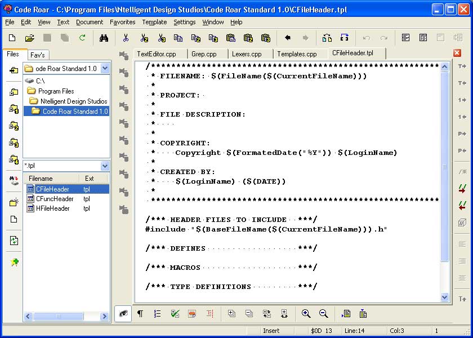Open a file with the open-folder toolbar icon
The height and width of the screenshot is (338, 473).
point(29,38)
